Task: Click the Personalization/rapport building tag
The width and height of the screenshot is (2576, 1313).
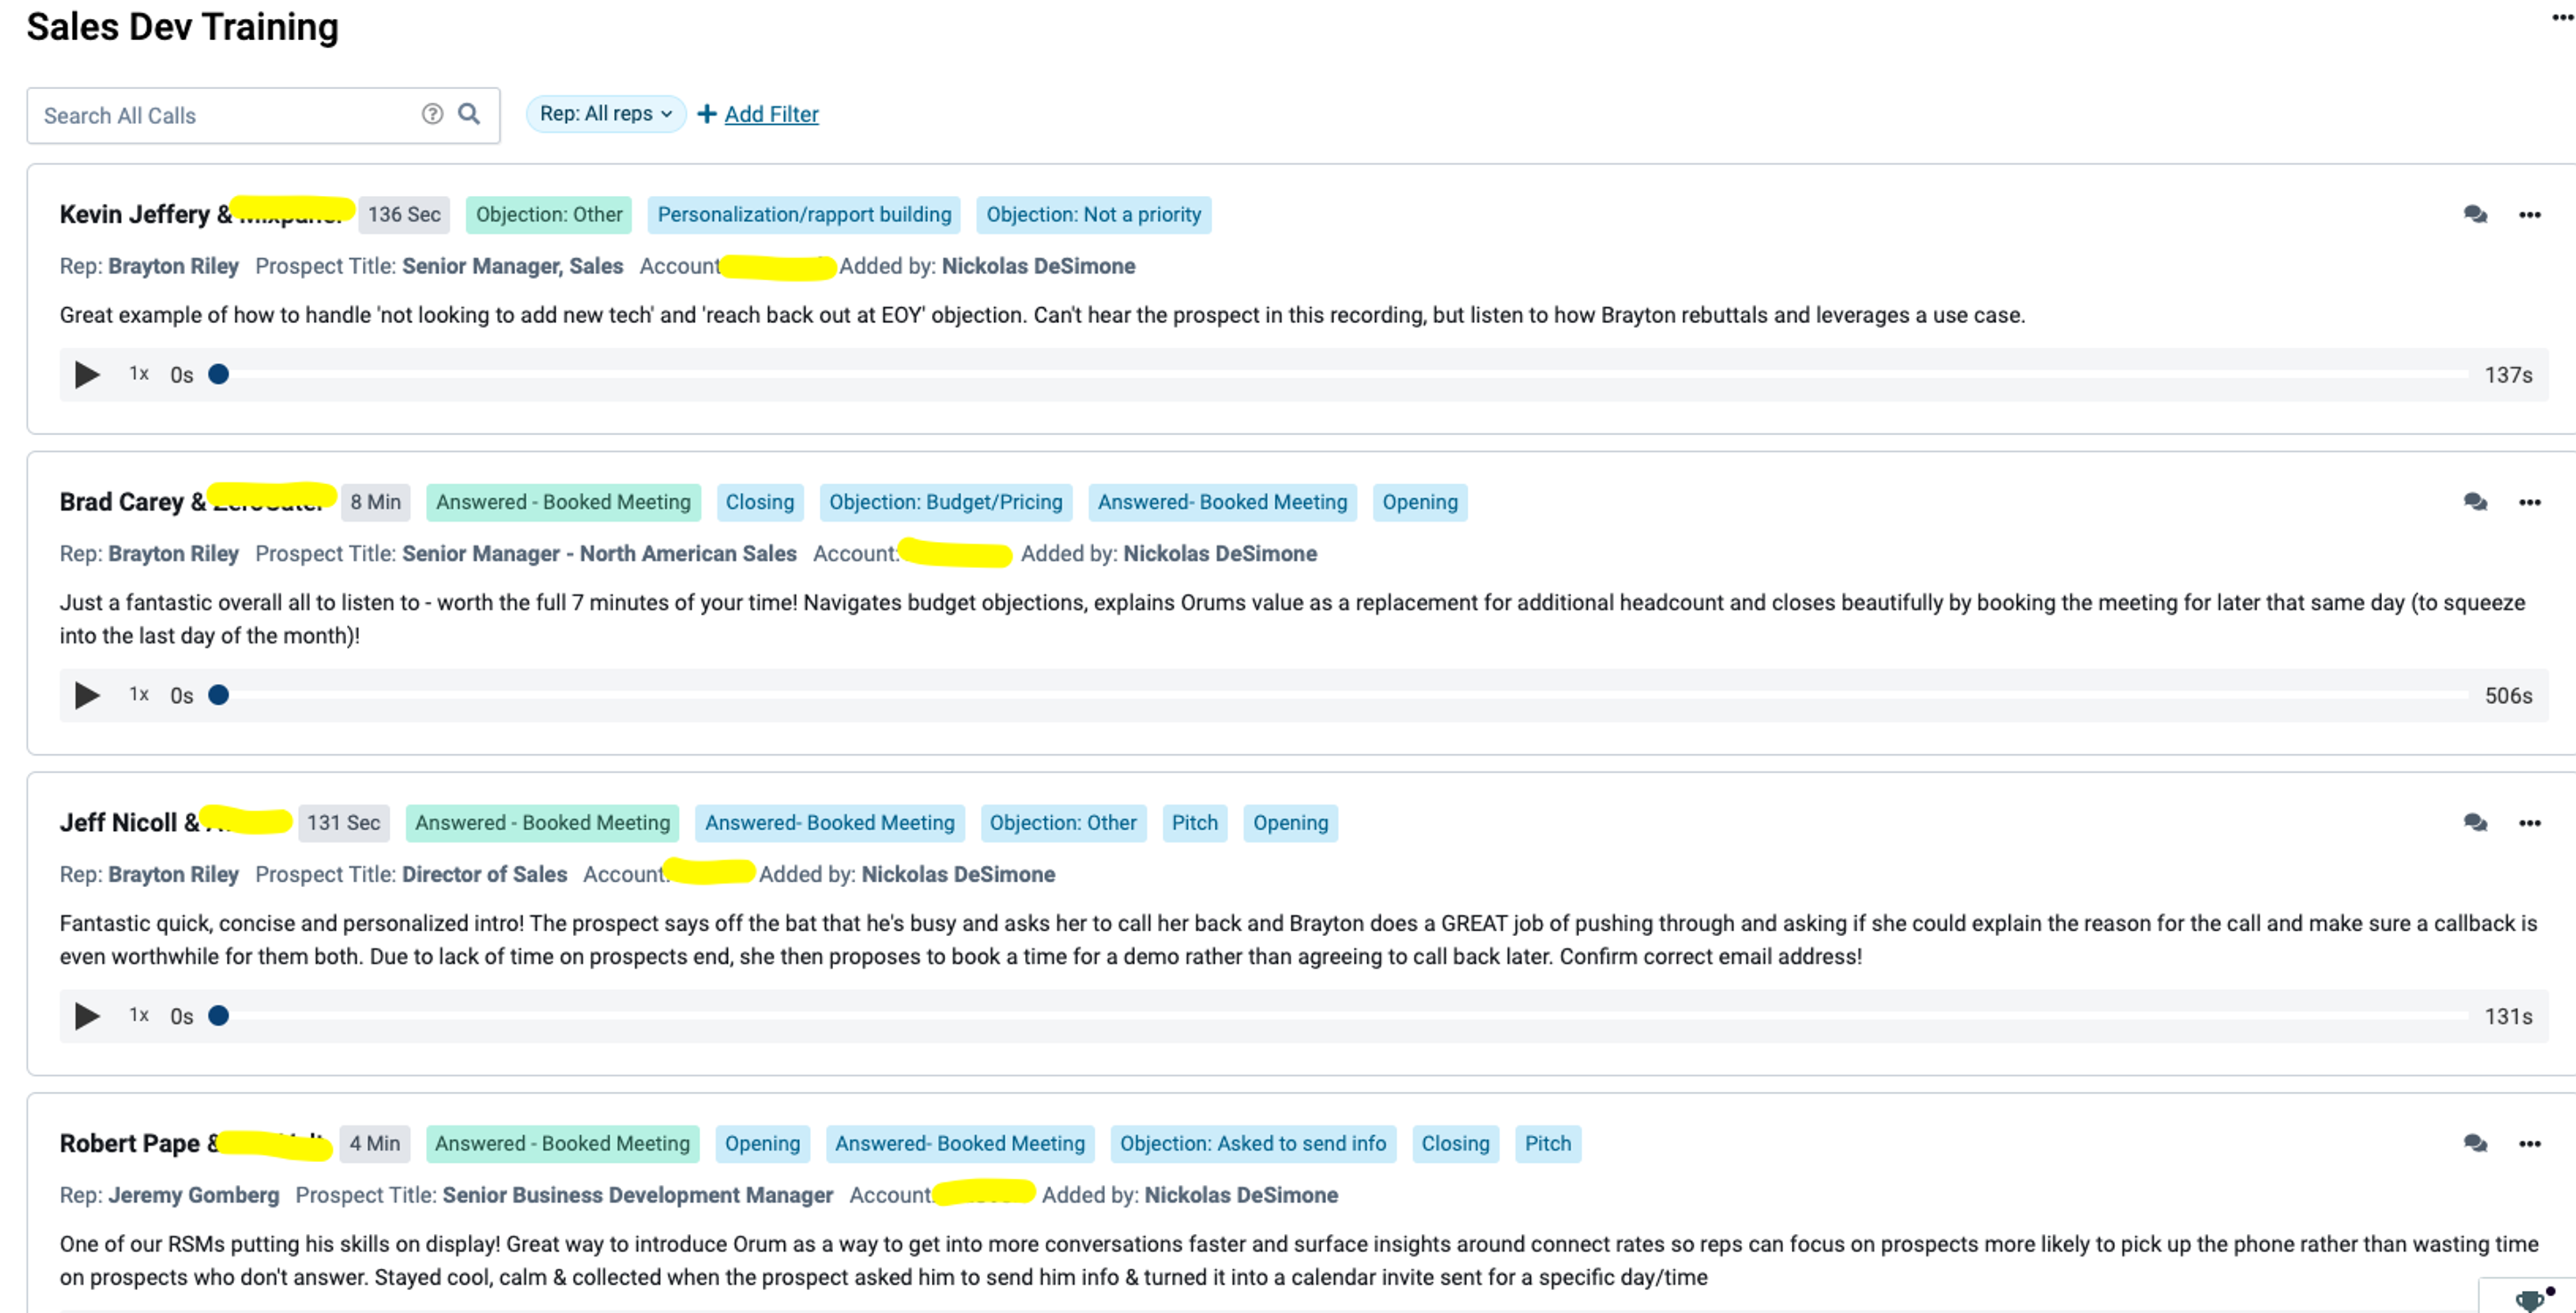Action: 804,215
